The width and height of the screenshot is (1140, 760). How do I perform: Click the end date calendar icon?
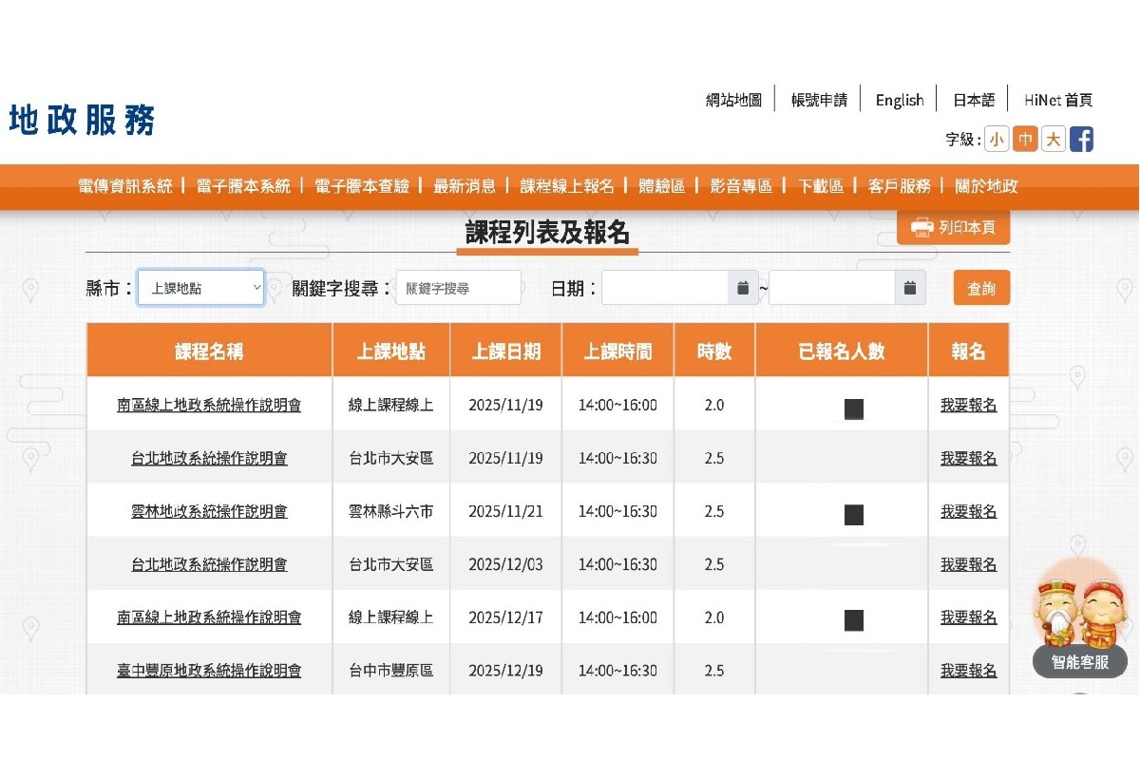(909, 288)
